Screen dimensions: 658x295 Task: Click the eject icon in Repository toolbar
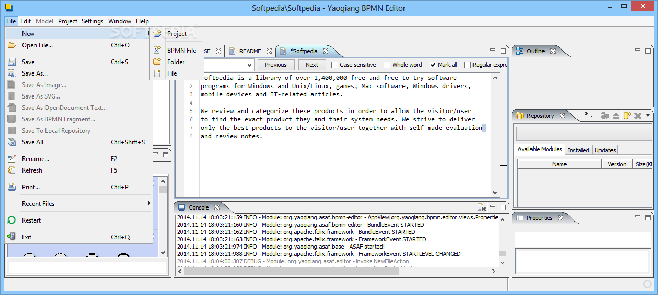[616, 116]
